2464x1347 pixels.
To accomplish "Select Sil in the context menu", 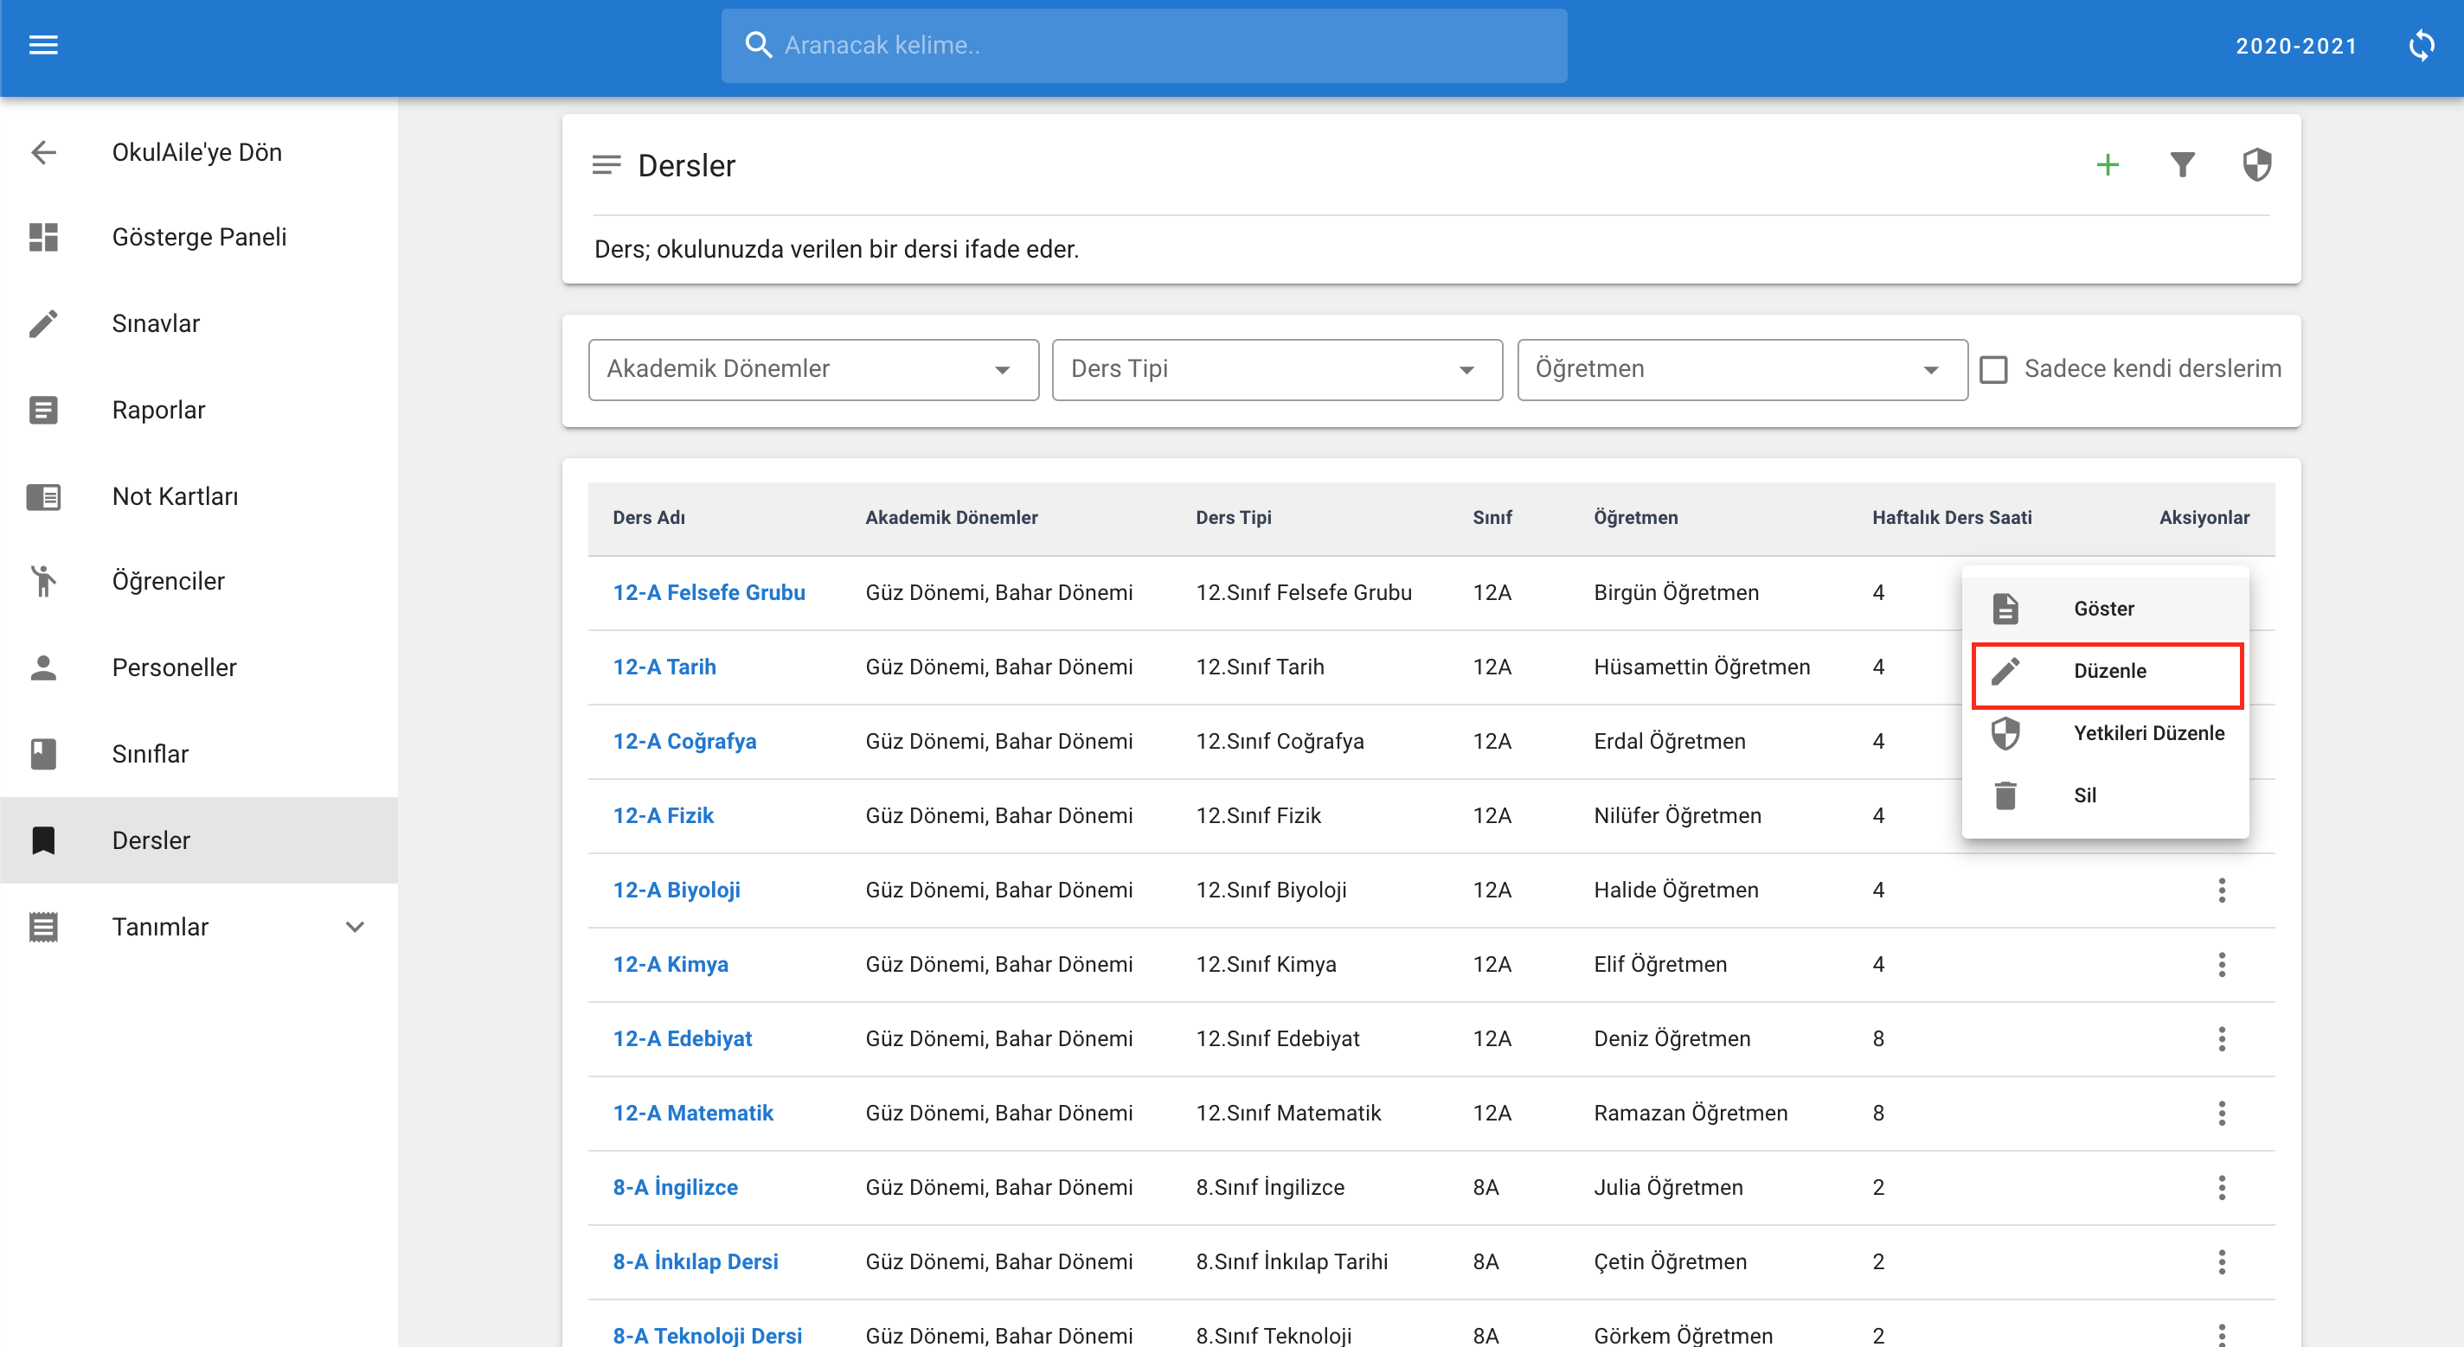I will (x=2105, y=795).
